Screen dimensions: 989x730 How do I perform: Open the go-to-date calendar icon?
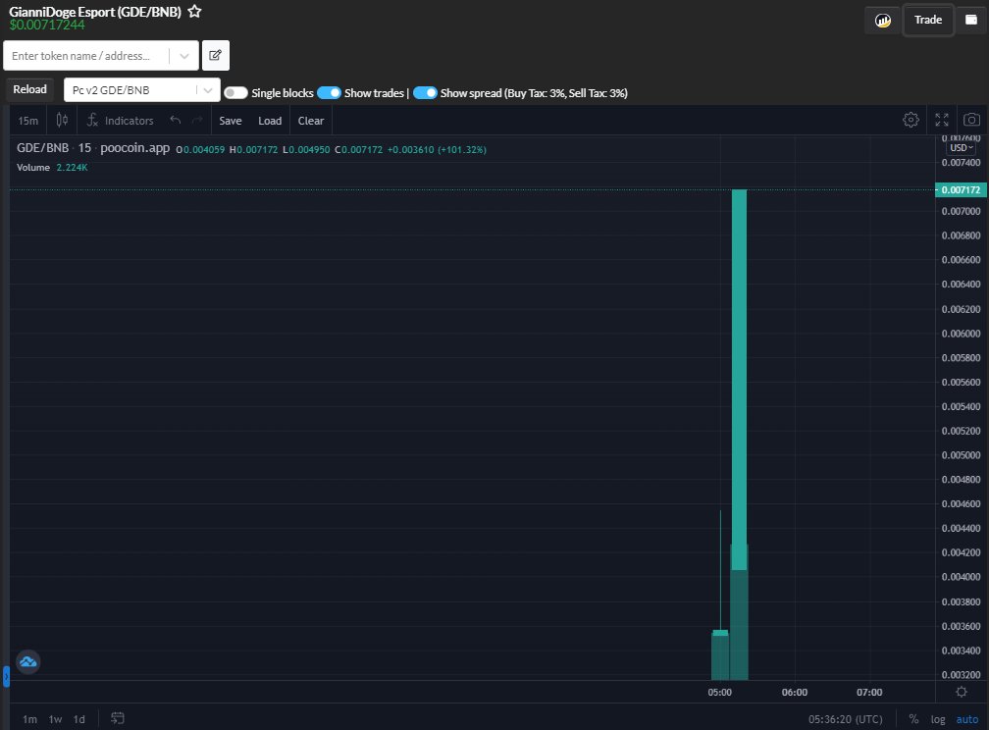coord(118,718)
